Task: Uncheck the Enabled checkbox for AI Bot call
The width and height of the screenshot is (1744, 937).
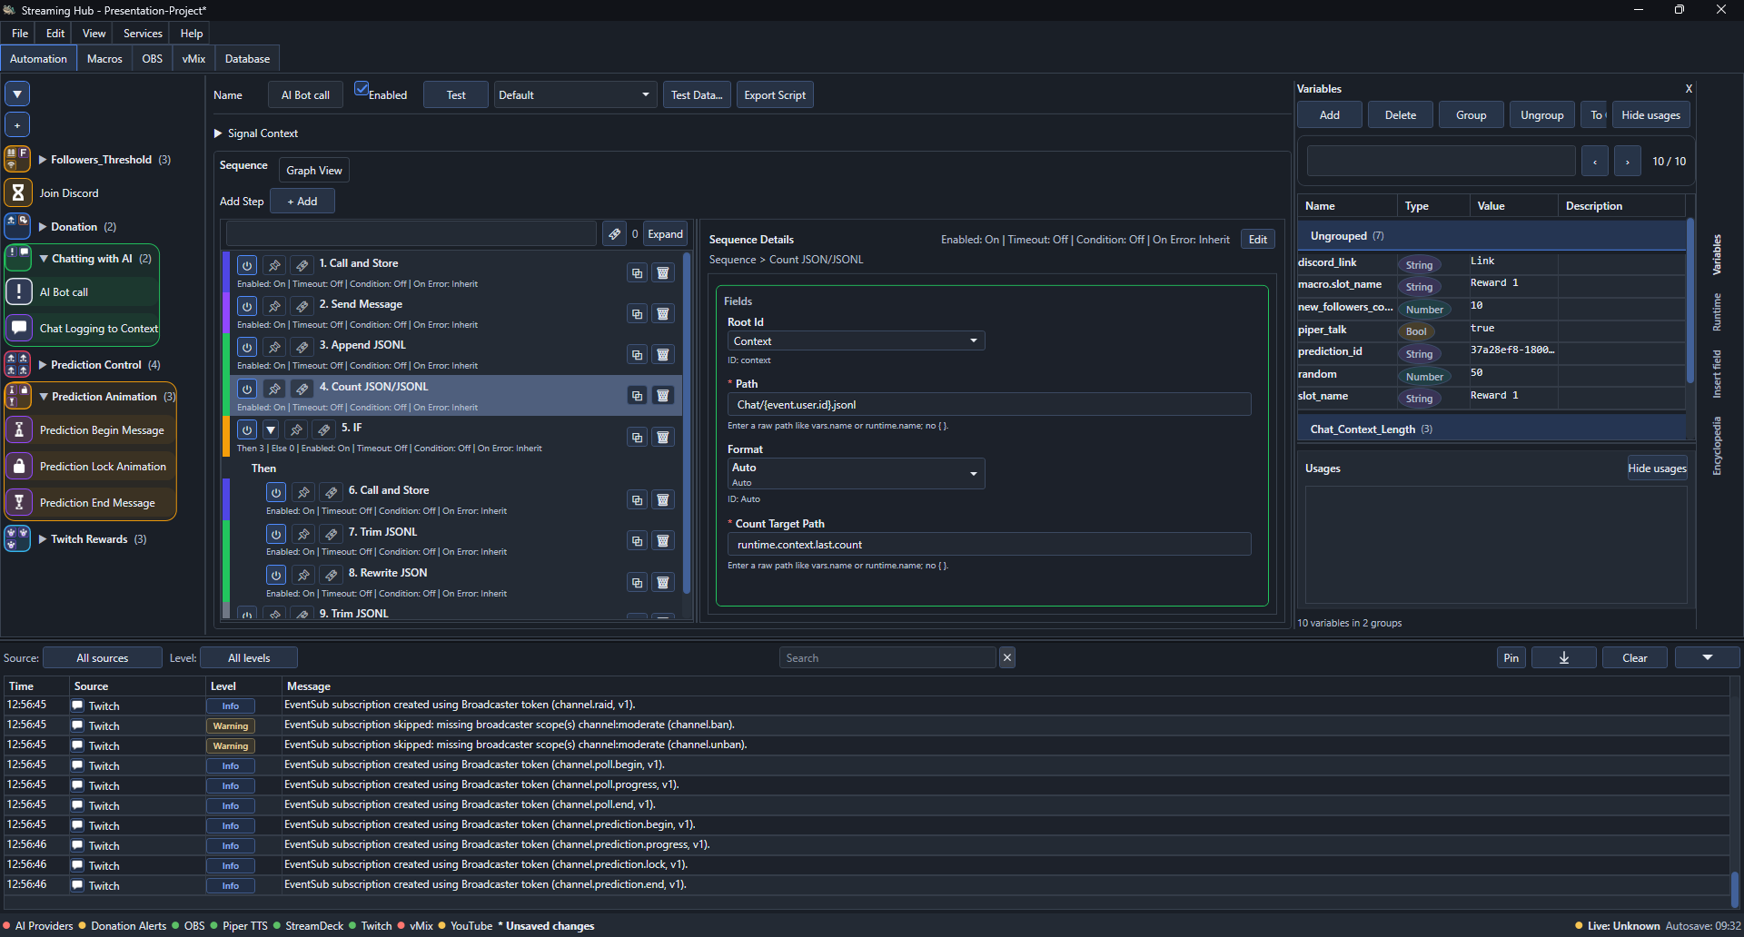Action: point(362,89)
